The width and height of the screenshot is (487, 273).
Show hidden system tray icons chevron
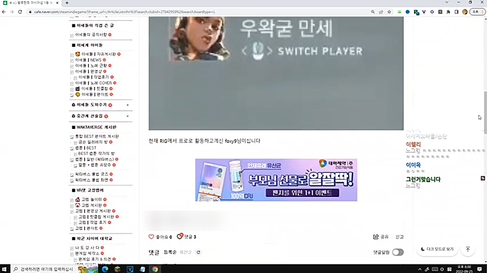pos(419,269)
